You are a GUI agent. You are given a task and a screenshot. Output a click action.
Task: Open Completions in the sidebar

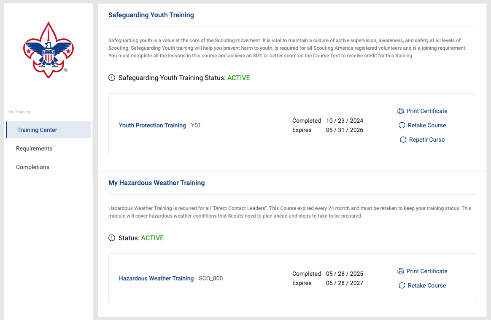pos(32,167)
